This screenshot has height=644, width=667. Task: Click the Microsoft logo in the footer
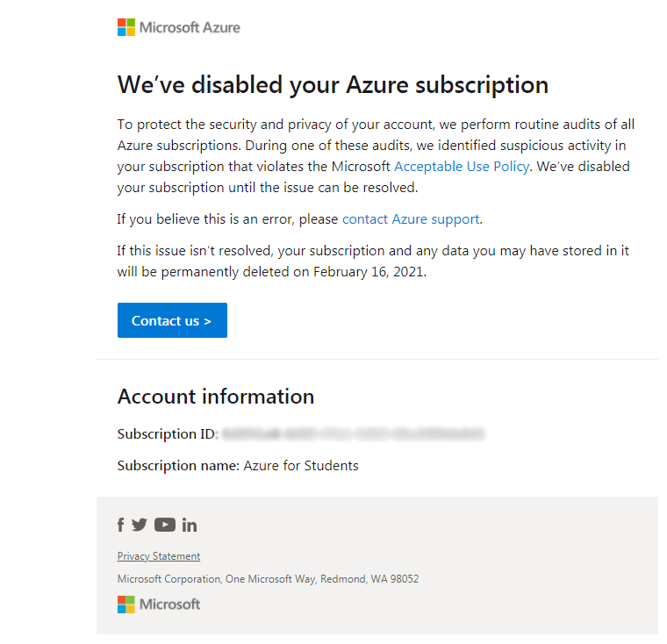[x=159, y=605]
